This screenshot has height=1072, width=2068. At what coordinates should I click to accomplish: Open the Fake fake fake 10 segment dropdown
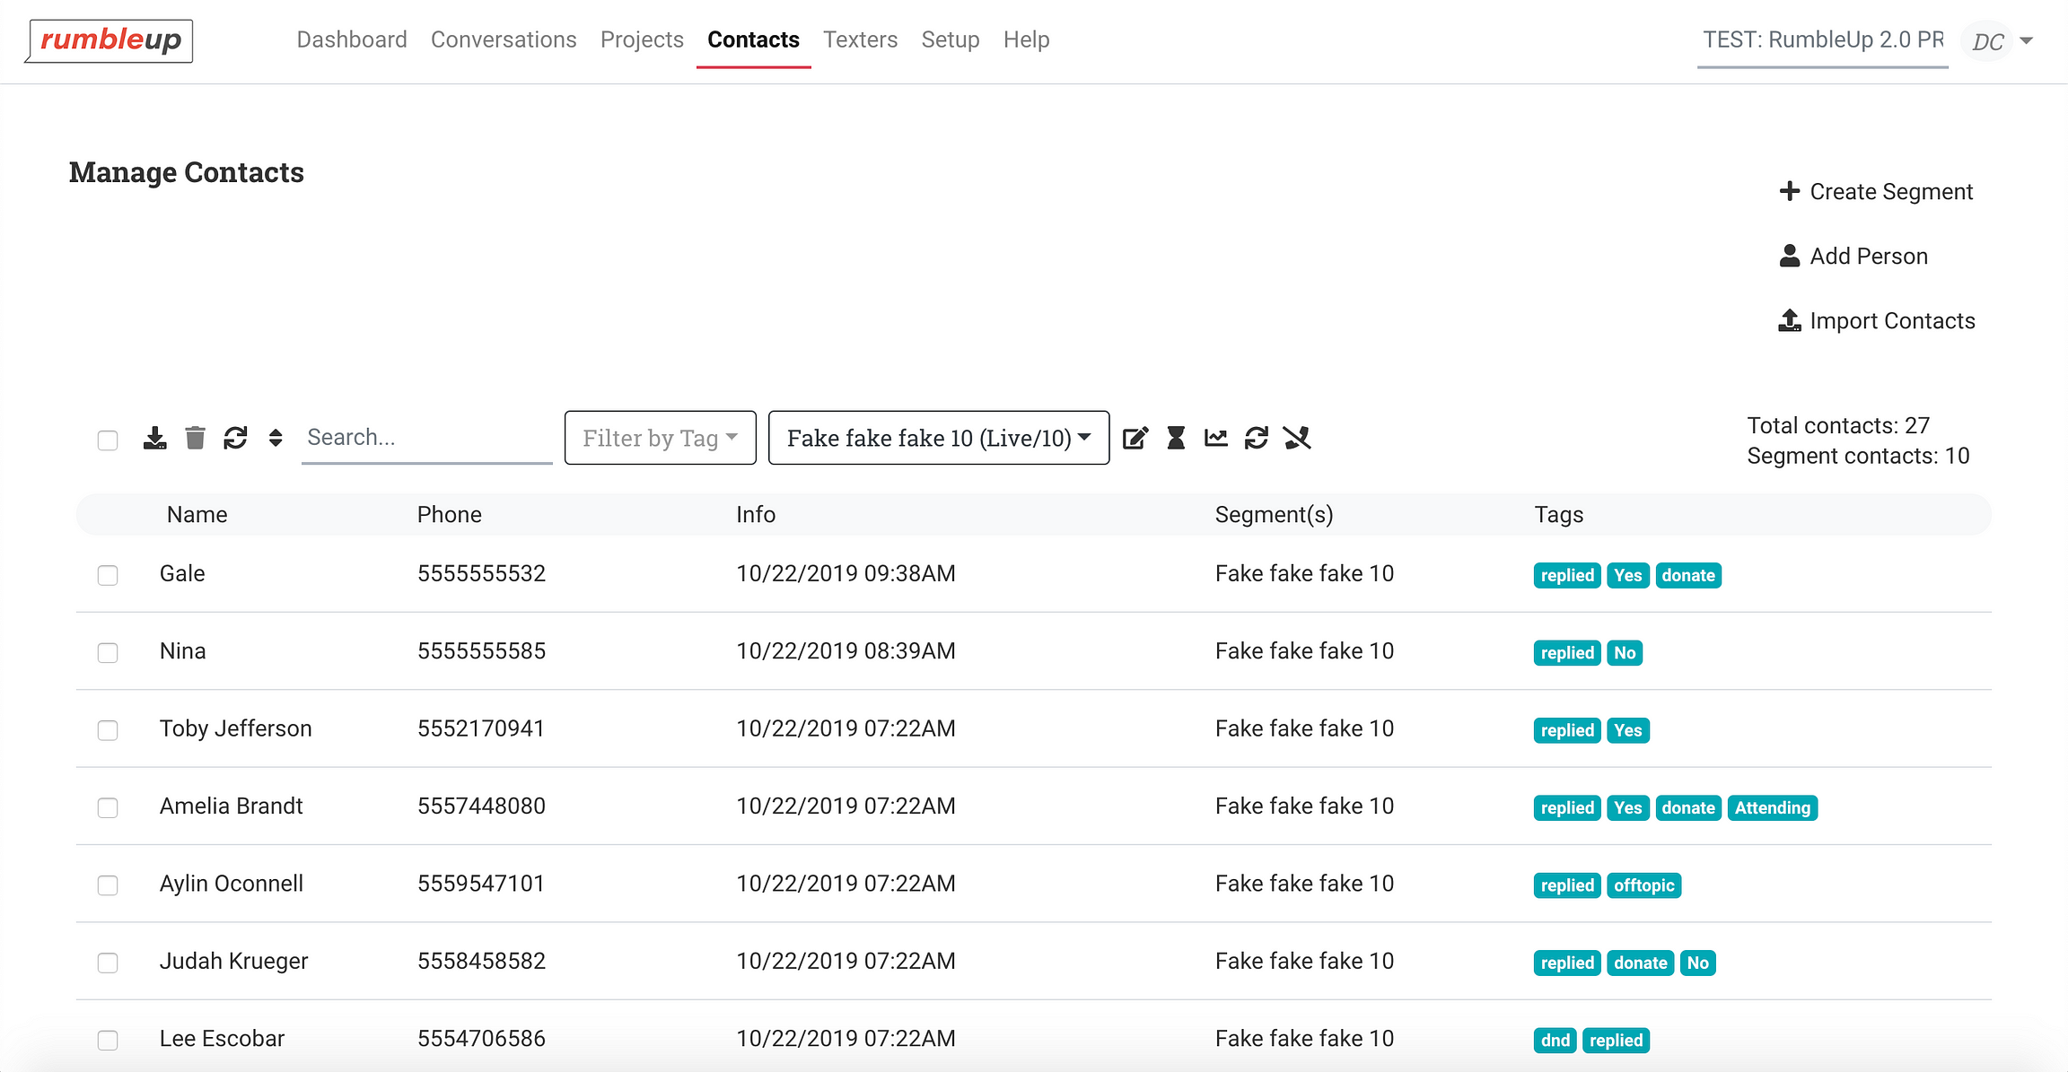coord(939,438)
